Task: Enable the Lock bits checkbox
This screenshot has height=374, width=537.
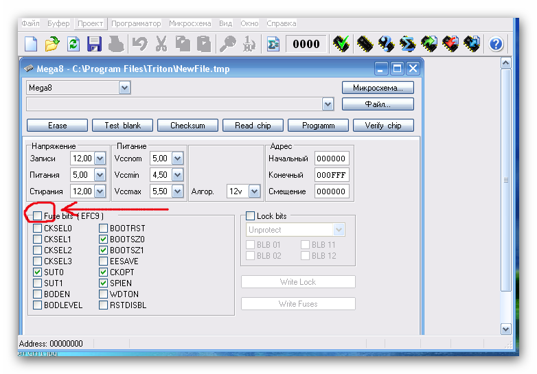Action: pos(251,216)
